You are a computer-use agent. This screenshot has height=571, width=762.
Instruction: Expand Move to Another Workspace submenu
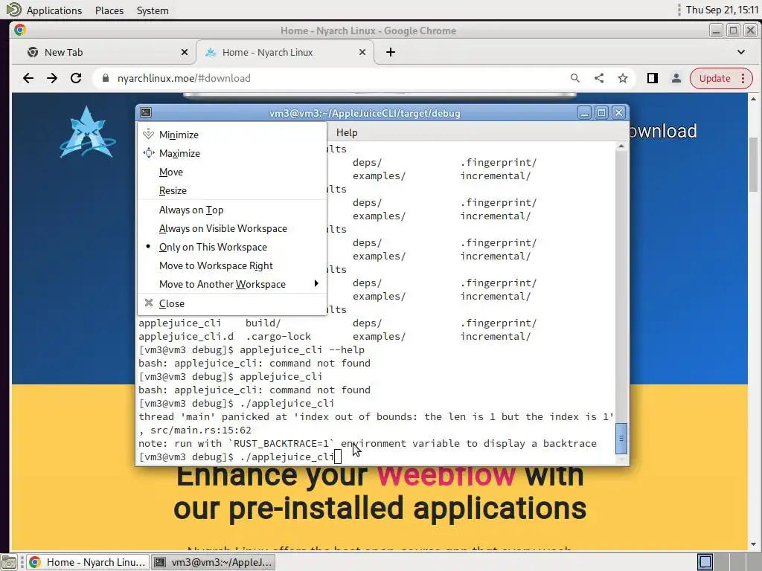232,284
